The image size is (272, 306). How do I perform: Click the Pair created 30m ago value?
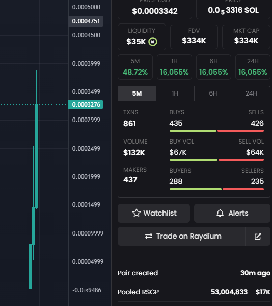click(x=255, y=273)
